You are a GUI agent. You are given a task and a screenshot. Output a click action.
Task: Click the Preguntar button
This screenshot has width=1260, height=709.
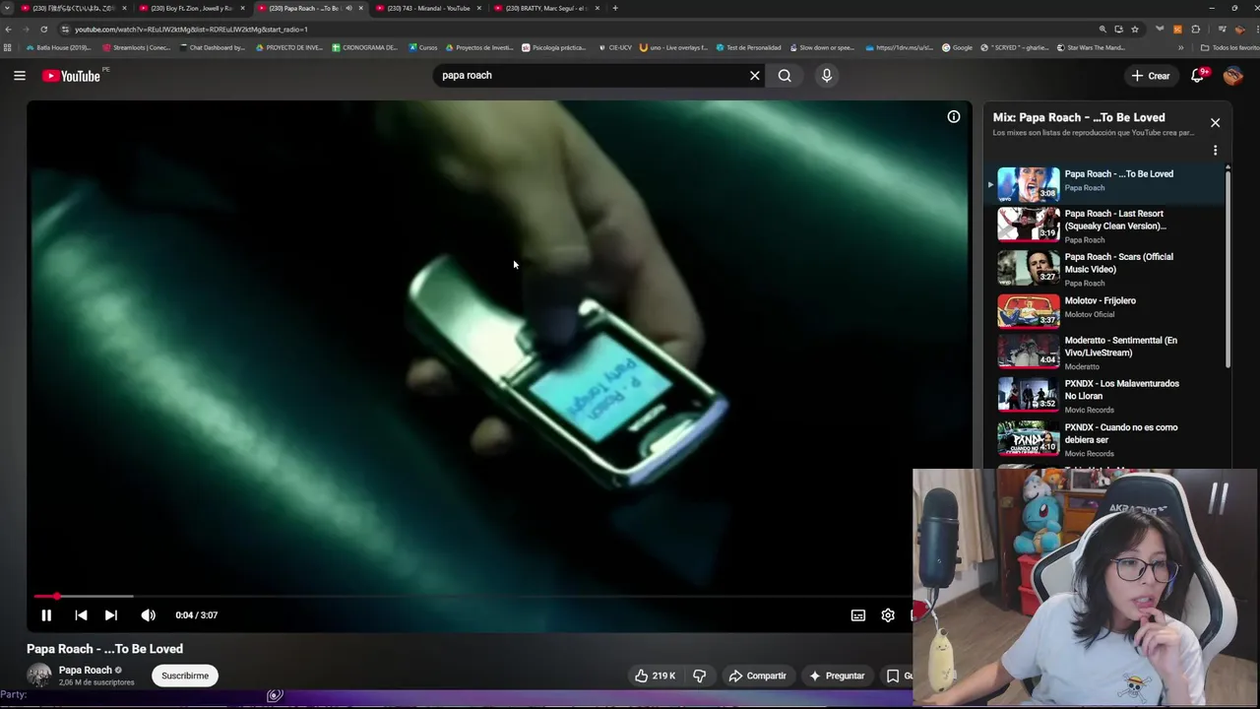pos(837,676)
